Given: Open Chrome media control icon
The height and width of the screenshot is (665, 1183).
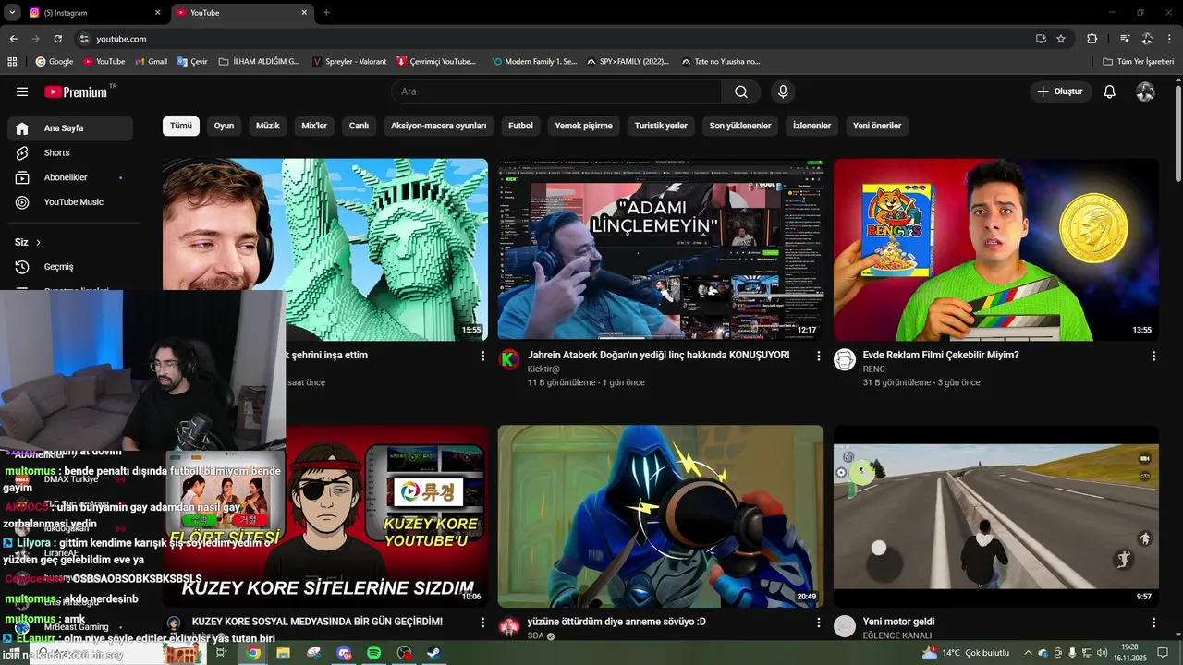Looking at the screenshot, I should point(1125,39).
